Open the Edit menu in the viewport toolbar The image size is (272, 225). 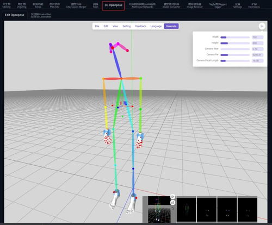click(x=106, y=26)
